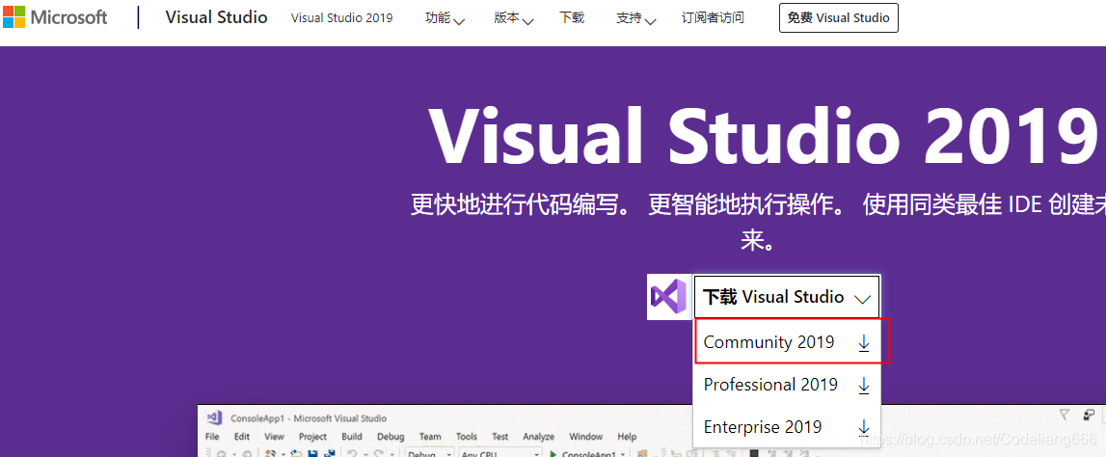Image resolution: width=1106 pixels, height=457 pixels.
Task: Open the Visual Studio 2019 nav link
Action: (x=342, y=17)
